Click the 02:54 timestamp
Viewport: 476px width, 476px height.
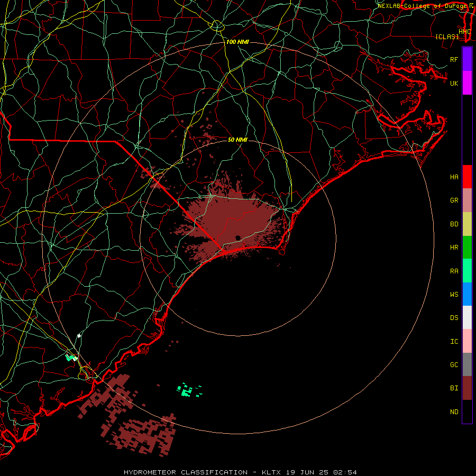click(x=345, y=472)
